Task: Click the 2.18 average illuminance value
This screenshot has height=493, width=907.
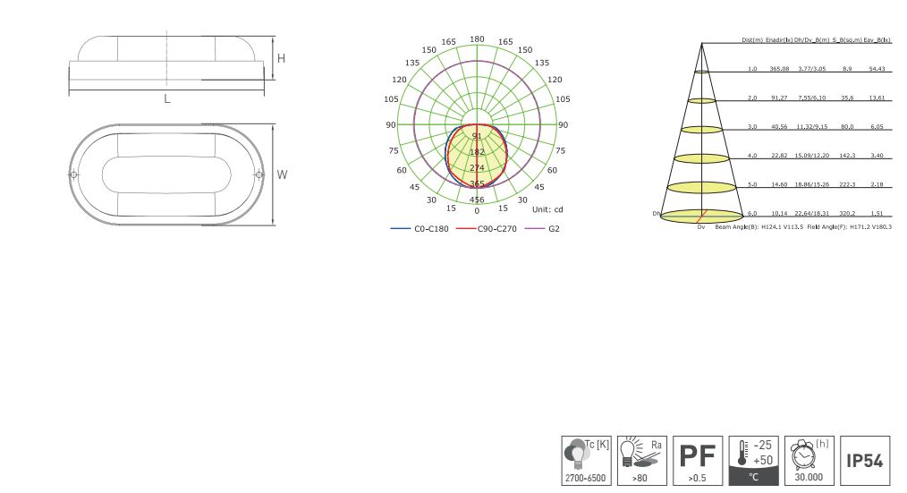Action: [877, 184]
